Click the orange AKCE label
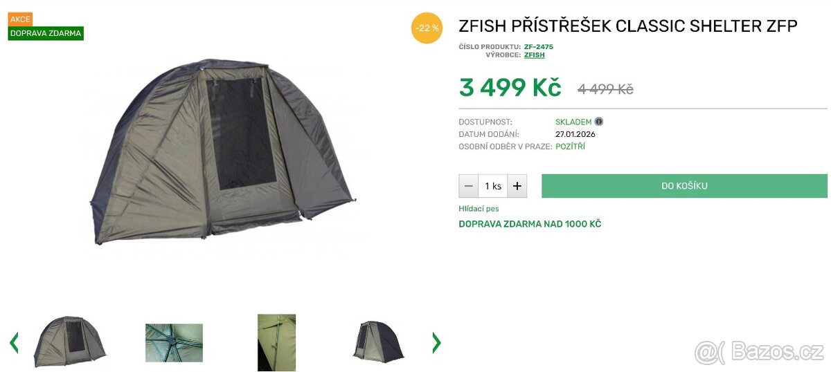 point(20,19)
